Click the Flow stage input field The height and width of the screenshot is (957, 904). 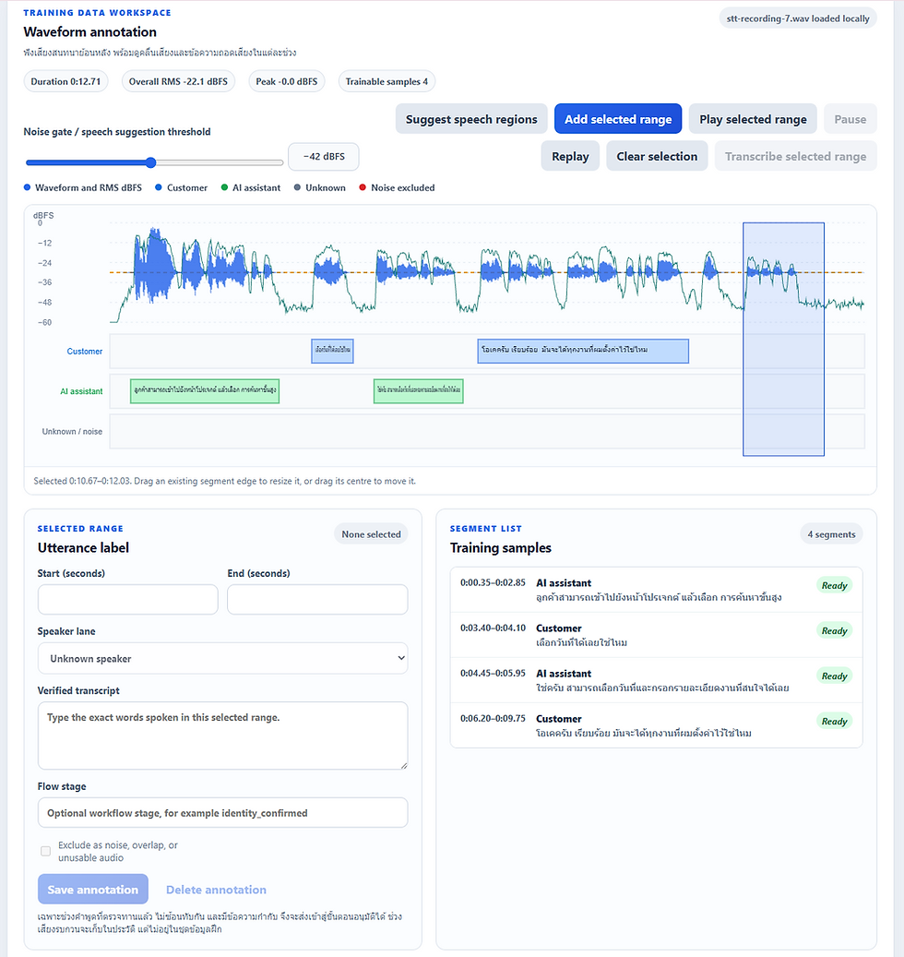click(x=222, y=813)
